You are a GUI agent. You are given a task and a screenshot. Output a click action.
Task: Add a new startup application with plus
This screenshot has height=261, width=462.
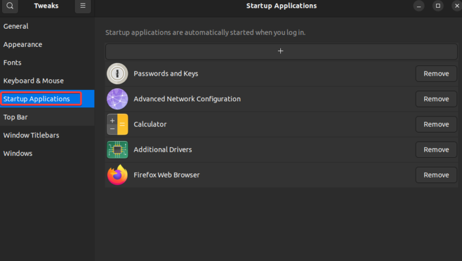[x=280, y=51]
